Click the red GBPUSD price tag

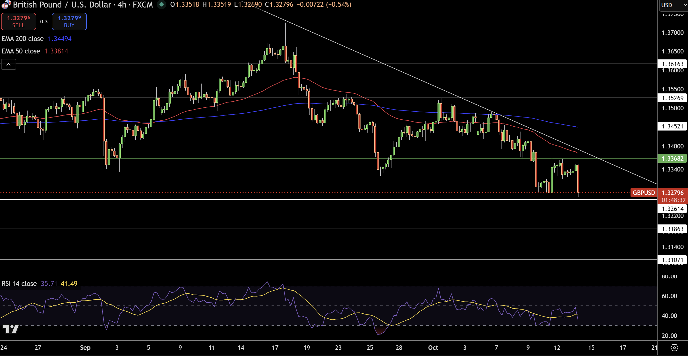click(x=644, y=193)
